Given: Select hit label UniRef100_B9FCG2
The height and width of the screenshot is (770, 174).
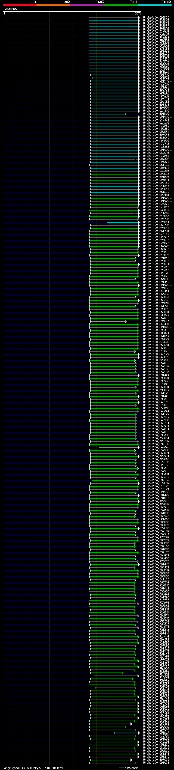Looking at the screenshot, I should coord(156,760).
